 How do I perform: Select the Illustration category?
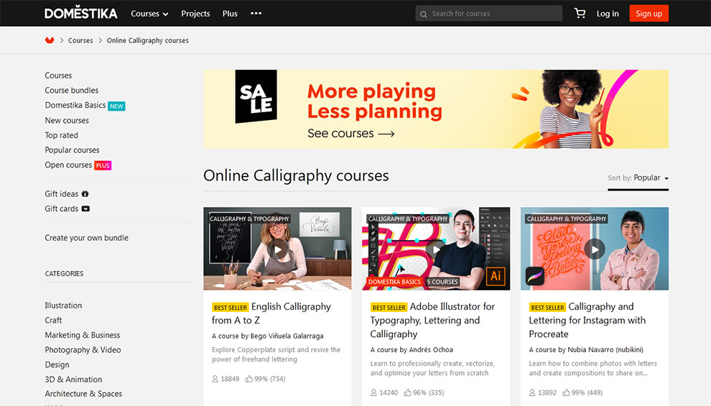(63, 305)
